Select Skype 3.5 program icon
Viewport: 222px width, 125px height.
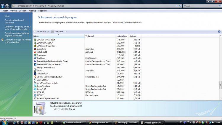coord(35,89)
